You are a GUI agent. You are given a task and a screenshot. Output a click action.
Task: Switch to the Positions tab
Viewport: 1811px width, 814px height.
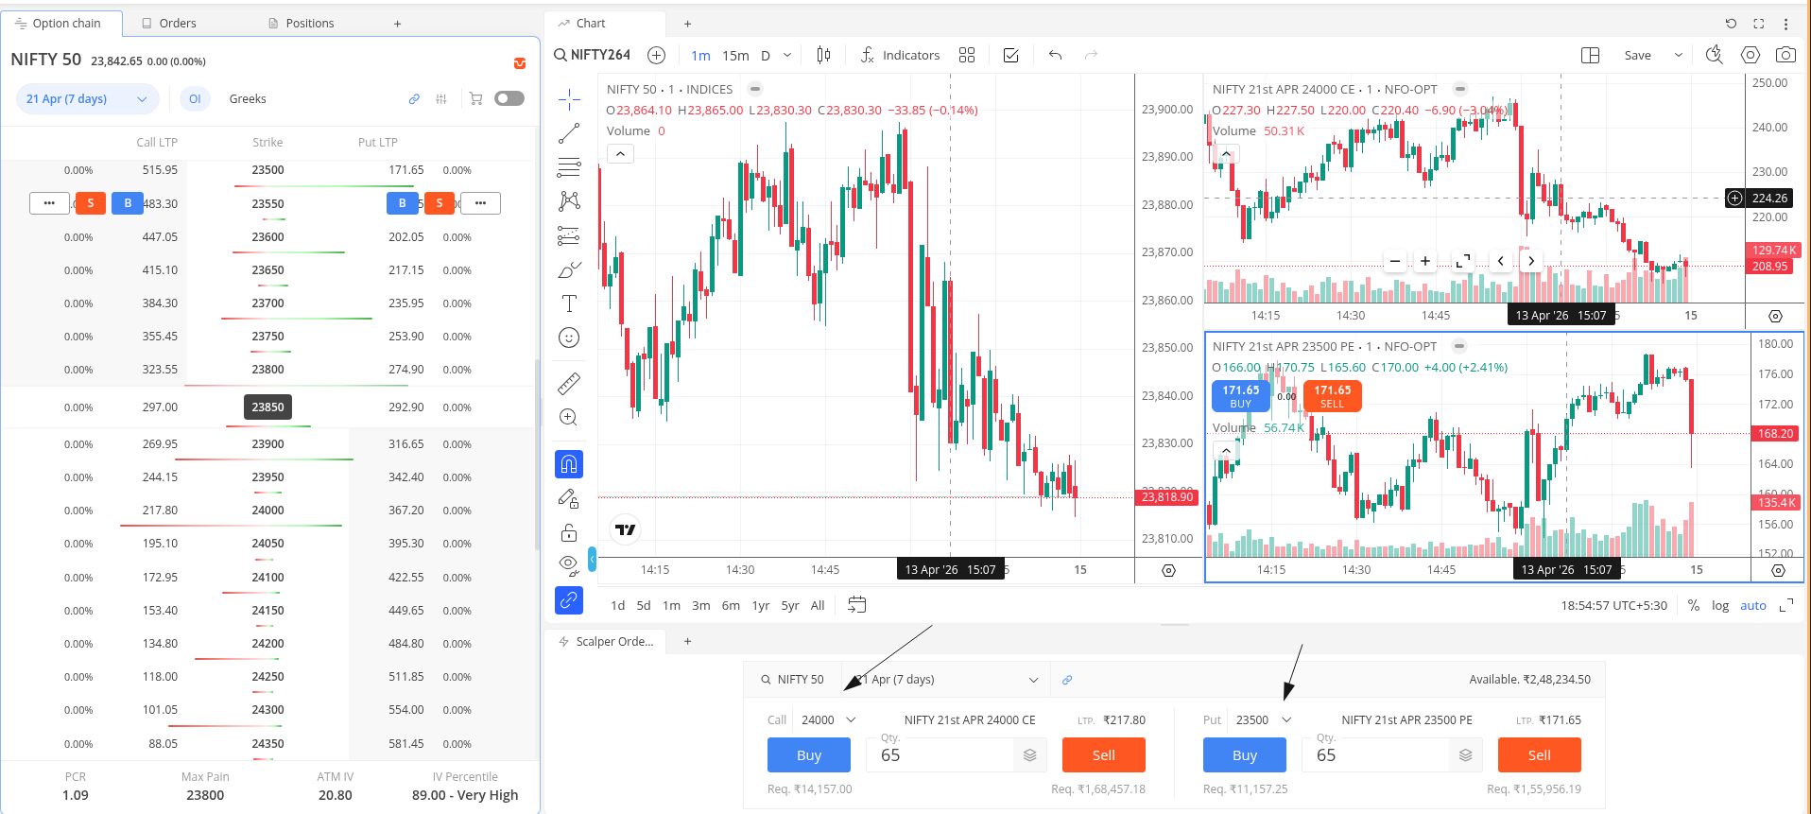coord(302,23)
